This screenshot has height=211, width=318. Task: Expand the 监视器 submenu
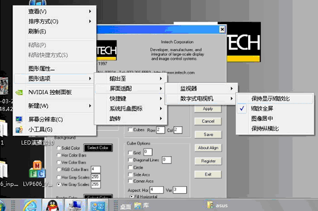201,88
